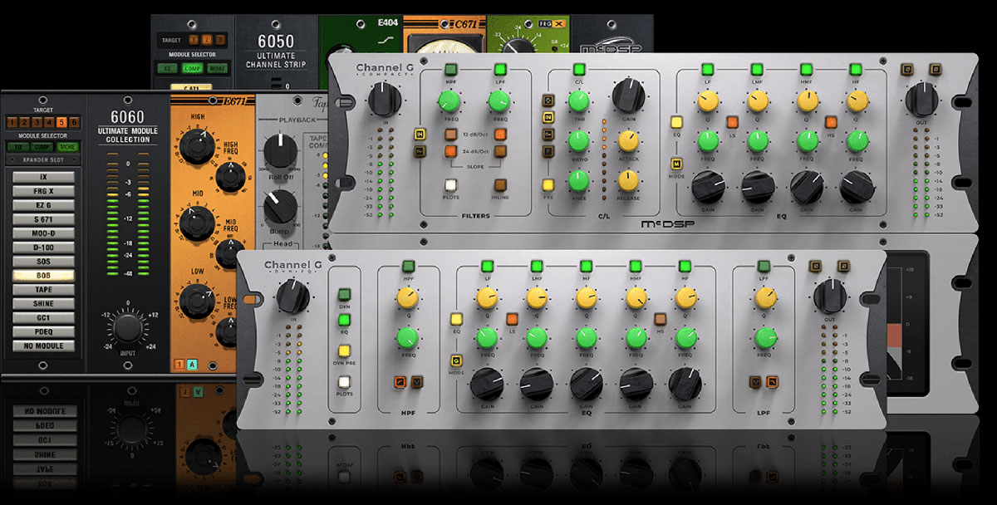Click the PLOTS button in Channel G Dyn EQ
Screen dimensions: 997x505
pos(344,383)
